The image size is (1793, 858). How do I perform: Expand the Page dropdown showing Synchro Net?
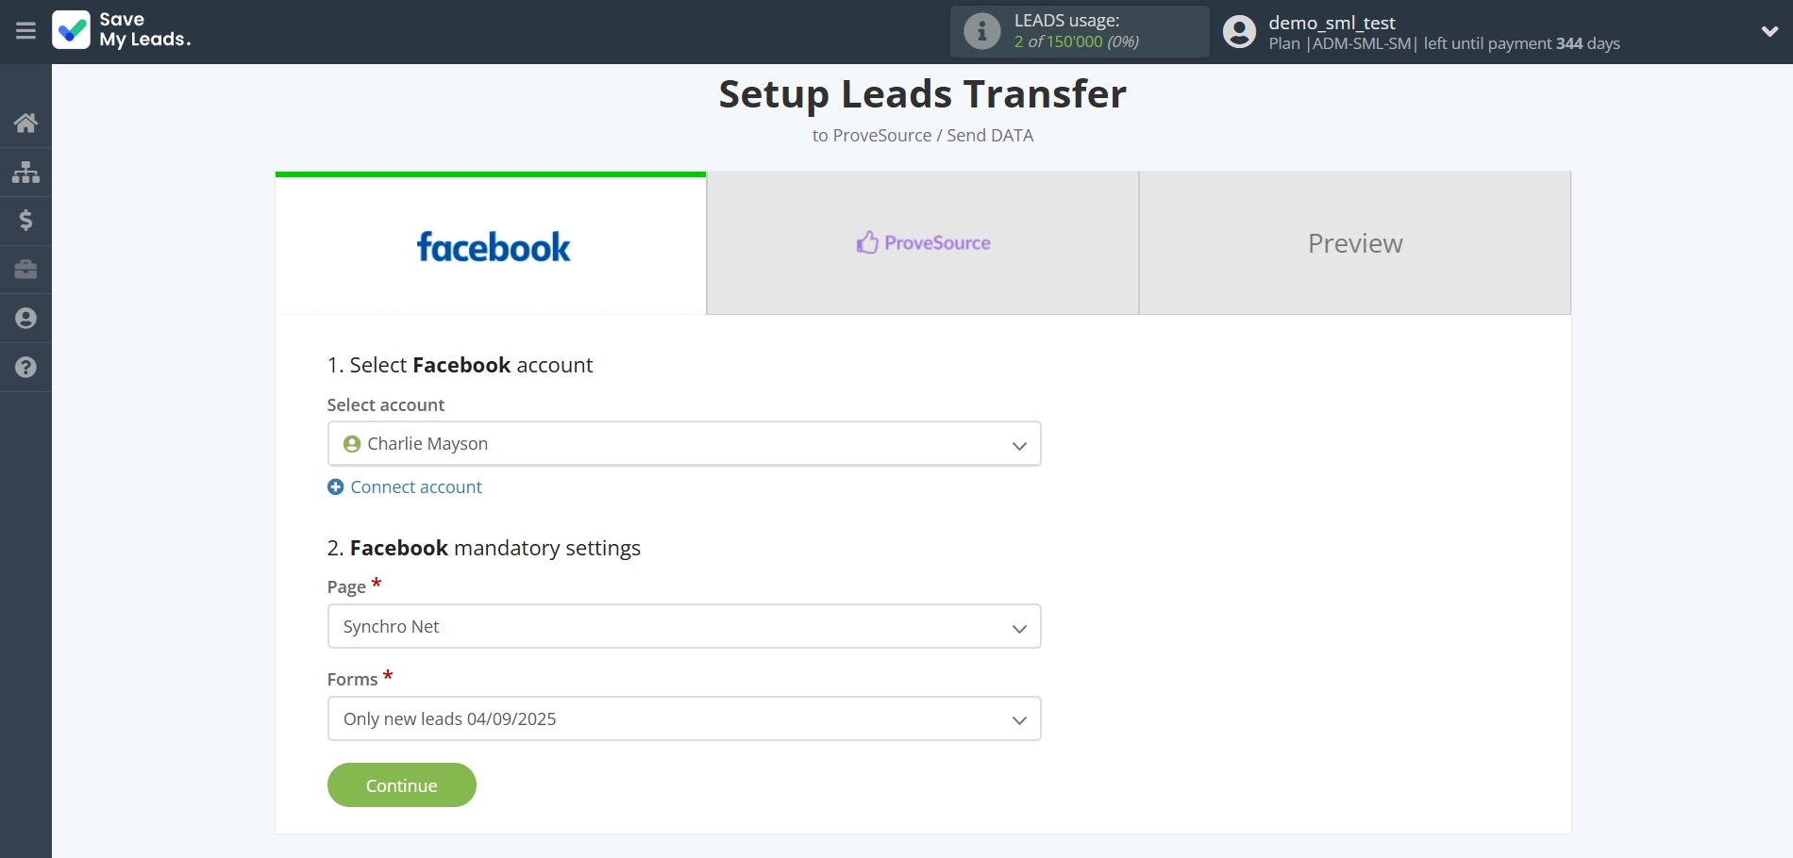click(683, 626)
